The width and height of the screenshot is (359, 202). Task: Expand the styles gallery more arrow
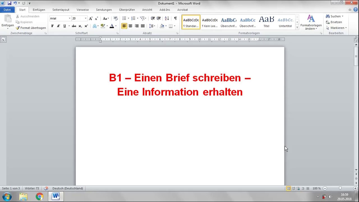tap(297, 27)
